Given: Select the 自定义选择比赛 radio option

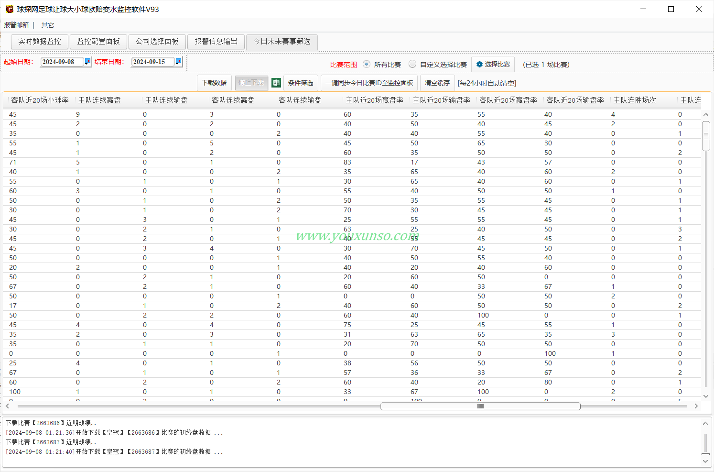Looking at the screenshot, I should coord(412,64).
